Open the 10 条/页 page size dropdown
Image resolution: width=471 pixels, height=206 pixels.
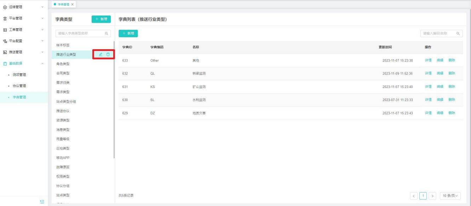point(451,195)
